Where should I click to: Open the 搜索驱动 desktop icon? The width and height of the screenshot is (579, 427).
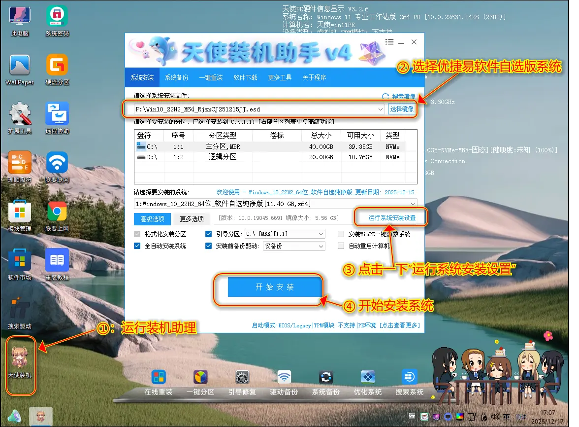coord(20,314)
